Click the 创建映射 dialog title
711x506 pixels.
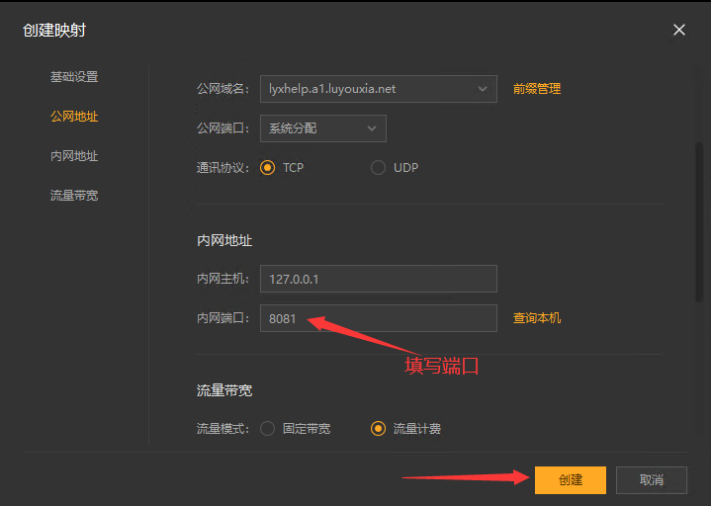pyautogui.click(x=54, y=31)
